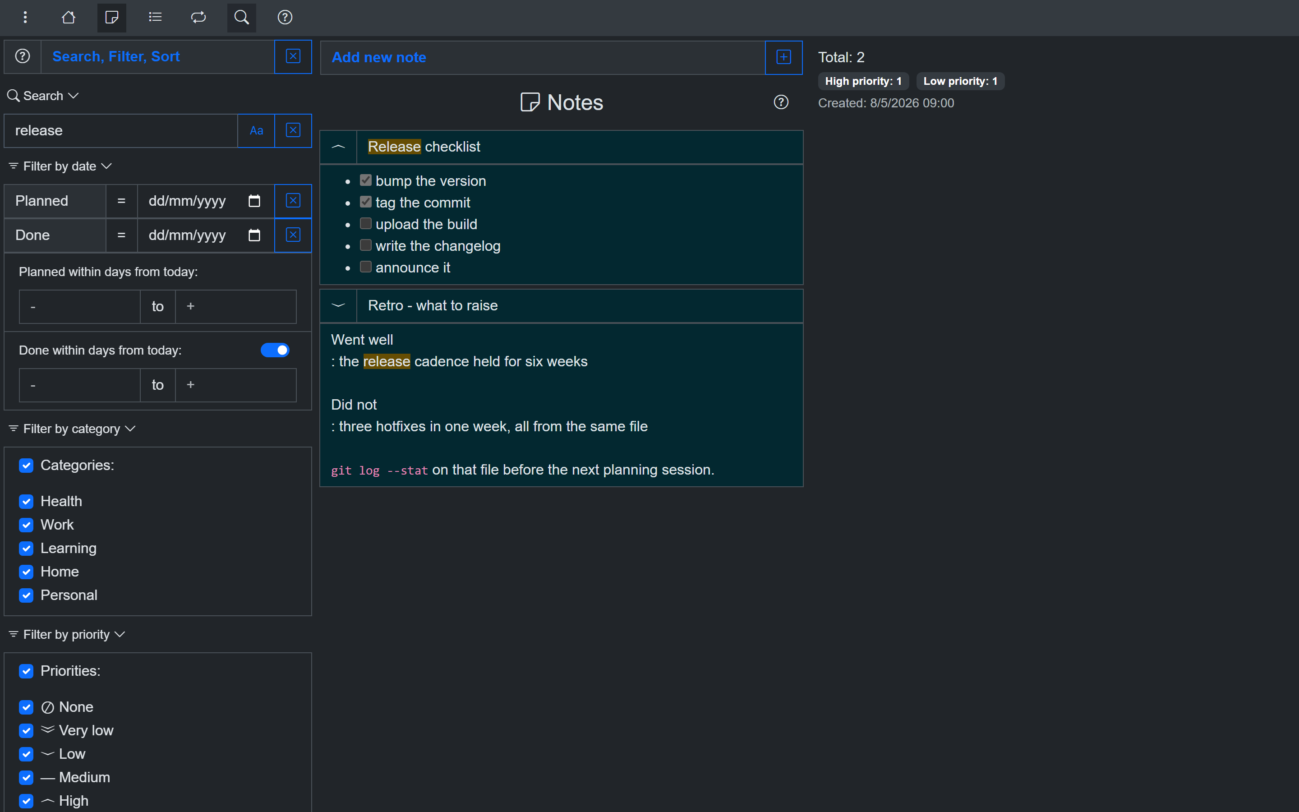Collapse the Filter by category section
The width and height of the screenshot is (1299, 812).
[x=71, y=429]
